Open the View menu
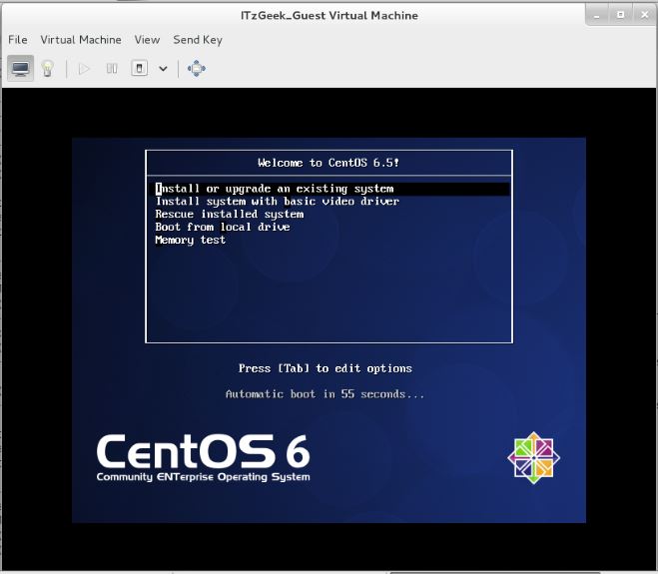 pos(147,40)
